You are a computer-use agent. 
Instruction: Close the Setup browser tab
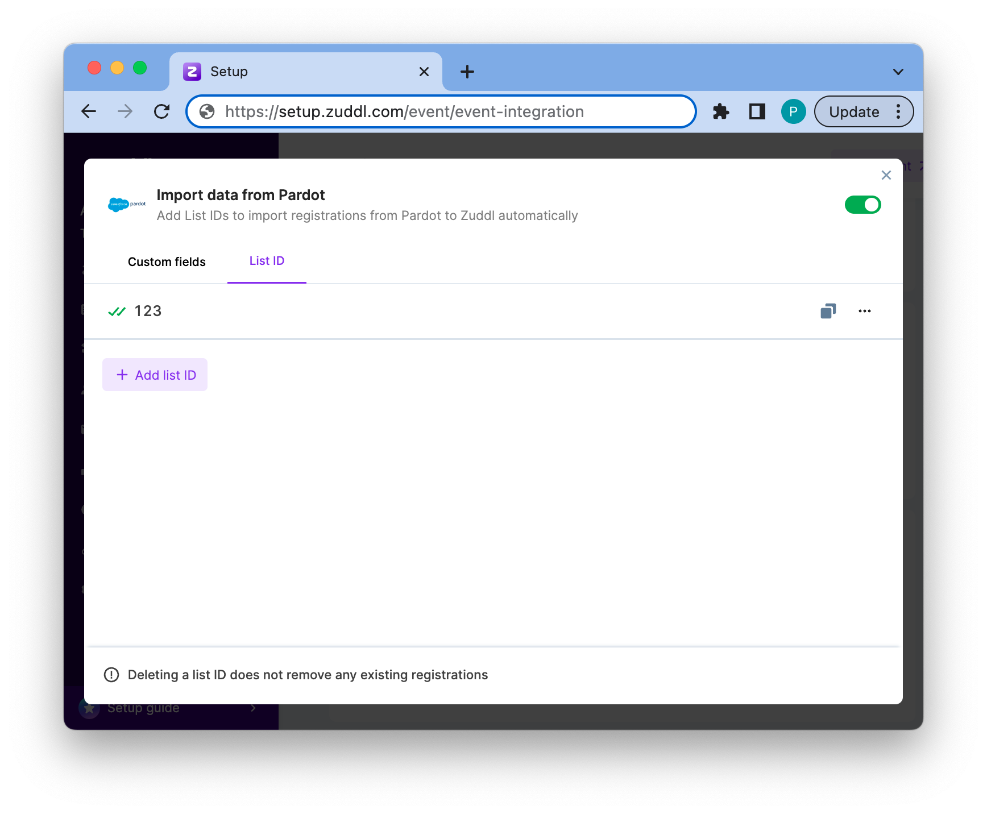pyautogui.click(x=424, y=72)
